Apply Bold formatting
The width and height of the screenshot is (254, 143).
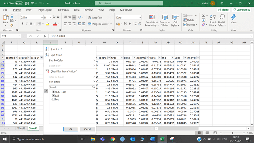coord(22,24)
